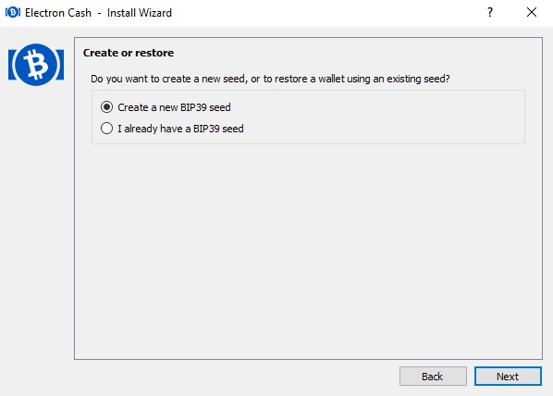Return with the Back button

coord(433,377)
